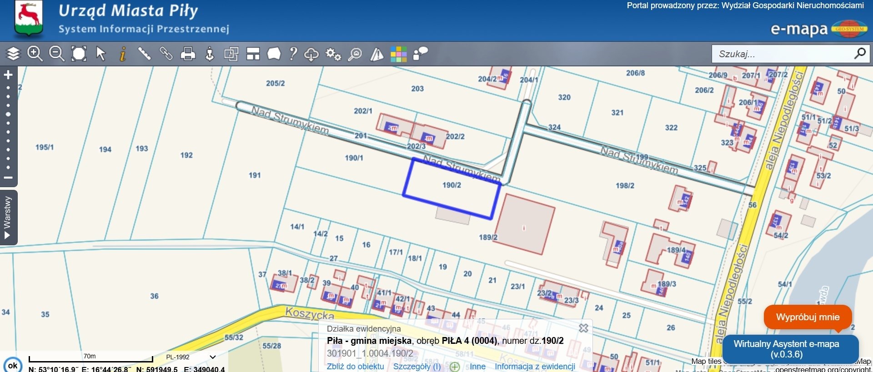Click the cloud download icon
The height and width of the screenshot is (372, 873).
[311, 54]
